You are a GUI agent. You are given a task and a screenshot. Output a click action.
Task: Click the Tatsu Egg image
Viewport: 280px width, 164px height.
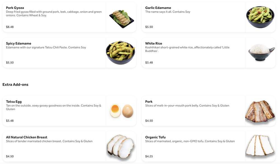121,111
